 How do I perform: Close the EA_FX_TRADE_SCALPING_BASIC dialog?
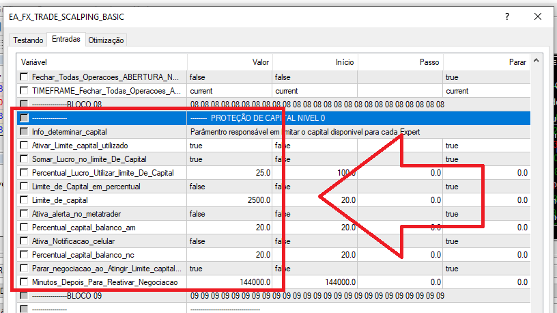(539, 16)
